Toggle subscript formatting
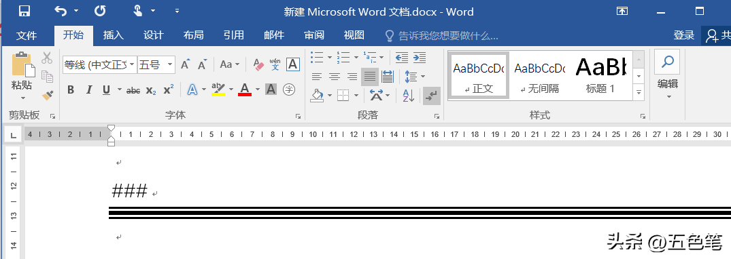 click(151, 90)
